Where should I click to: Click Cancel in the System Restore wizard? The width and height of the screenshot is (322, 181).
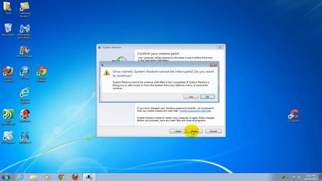click(213, 131)
